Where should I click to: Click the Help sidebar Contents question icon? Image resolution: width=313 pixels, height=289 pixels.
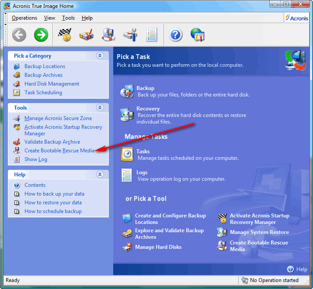click(x=17, y=185)
